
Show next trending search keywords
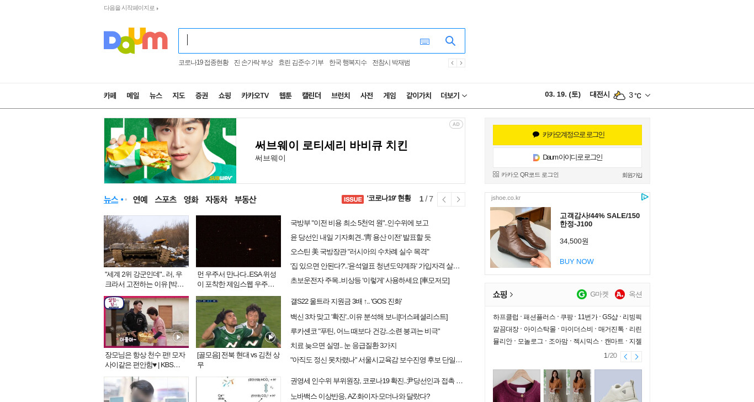click(461, 63)
